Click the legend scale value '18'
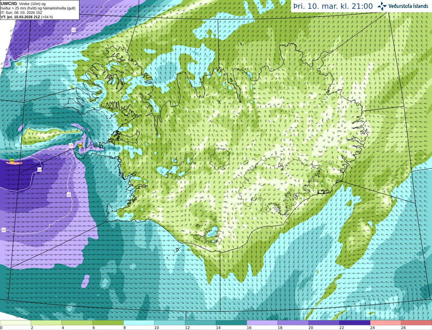The height and width of the screenshot is (330, 432). (x=280, y=328)
